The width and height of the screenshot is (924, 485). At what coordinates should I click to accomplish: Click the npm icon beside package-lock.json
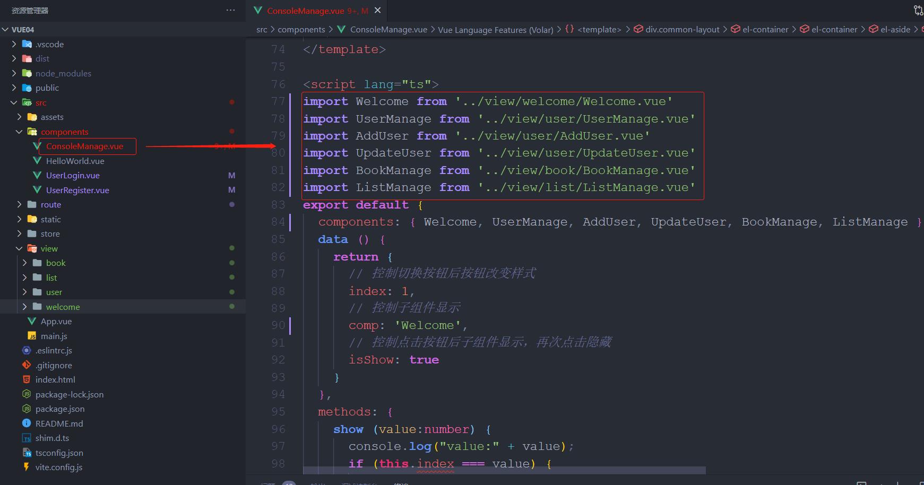click(27, 394)
